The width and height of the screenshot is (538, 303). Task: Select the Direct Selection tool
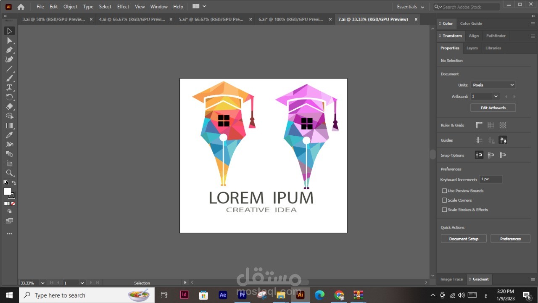click(9, 41)
